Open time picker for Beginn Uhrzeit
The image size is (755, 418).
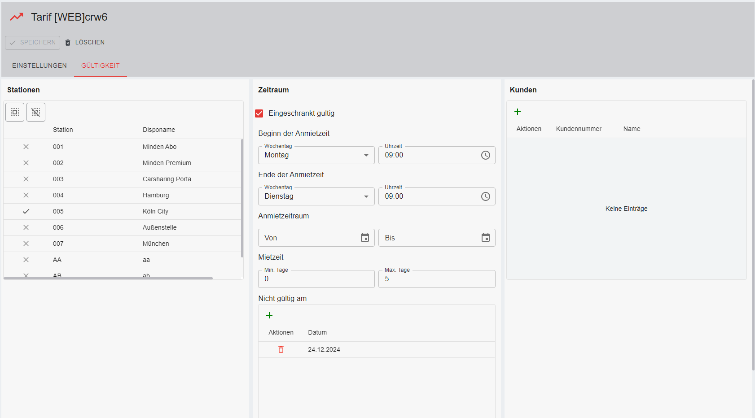[485, 155]
